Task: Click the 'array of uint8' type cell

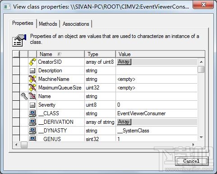Action: coord(100,62)
